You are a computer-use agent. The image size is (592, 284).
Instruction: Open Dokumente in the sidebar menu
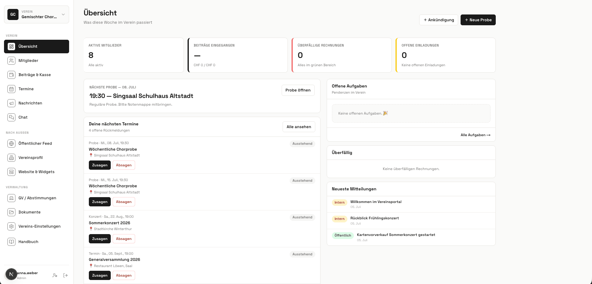click(36, 212)
